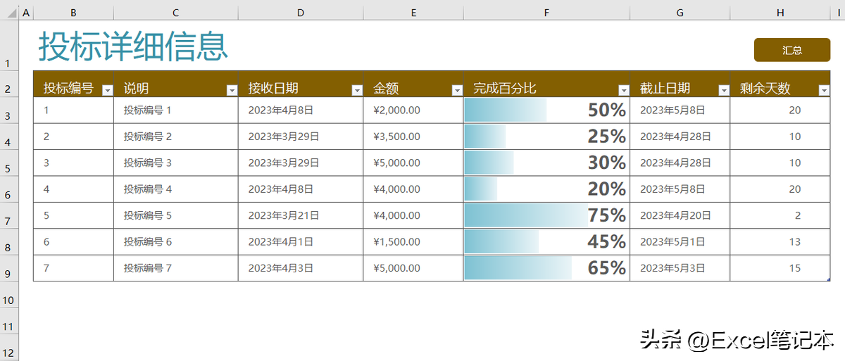
Task: Select the 投标详细信息 title
Action: click(x=133, y=47)
